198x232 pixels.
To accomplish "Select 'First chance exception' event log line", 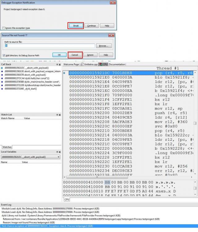I will click(99, 226).
